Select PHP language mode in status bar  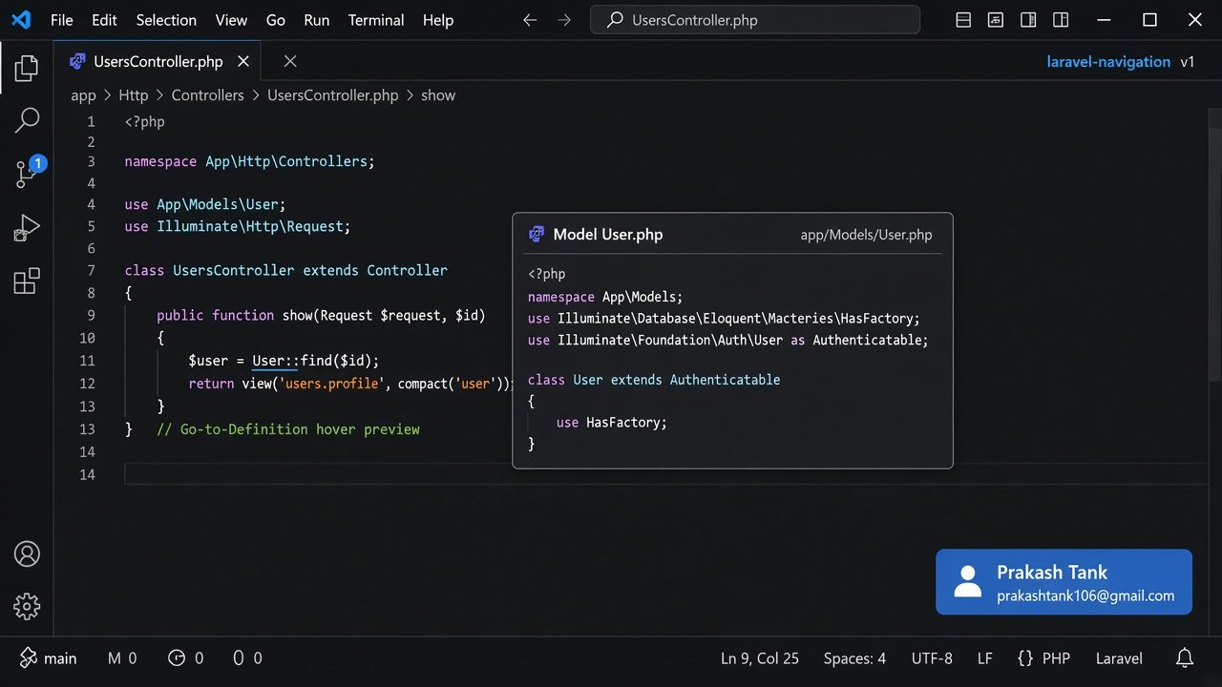point(1043,658)
